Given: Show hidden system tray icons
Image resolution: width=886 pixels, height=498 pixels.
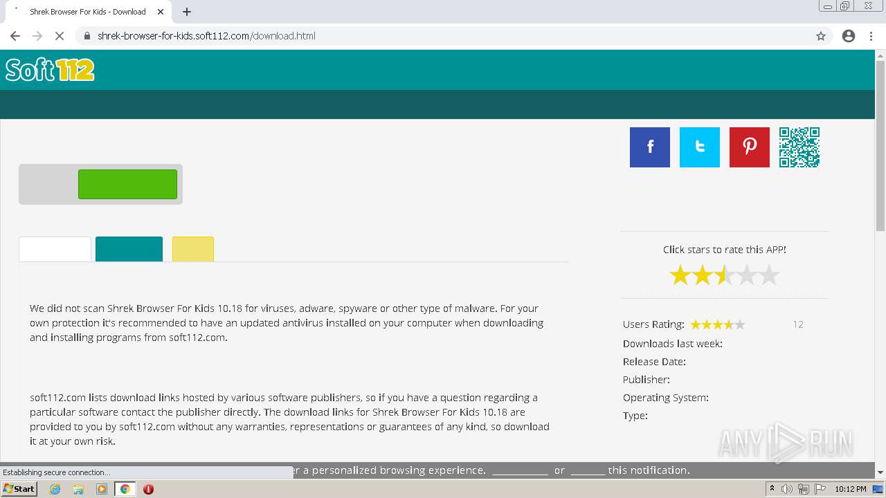Looking at the screenshot, I should tap(772, 489).
